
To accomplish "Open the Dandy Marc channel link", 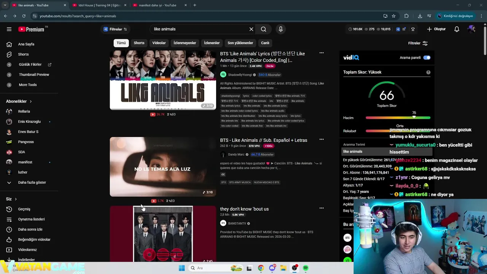I will 236,155.
